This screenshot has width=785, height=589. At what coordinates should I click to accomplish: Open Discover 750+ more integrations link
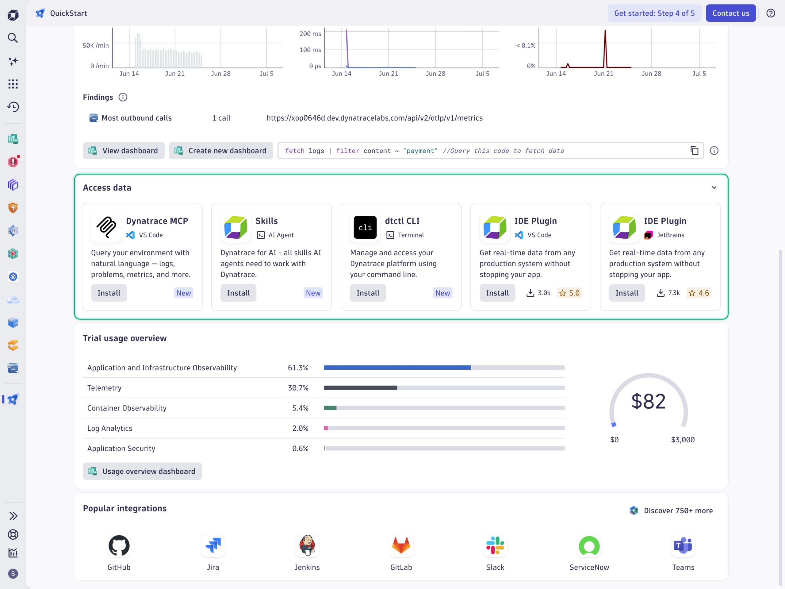point(671,510)
